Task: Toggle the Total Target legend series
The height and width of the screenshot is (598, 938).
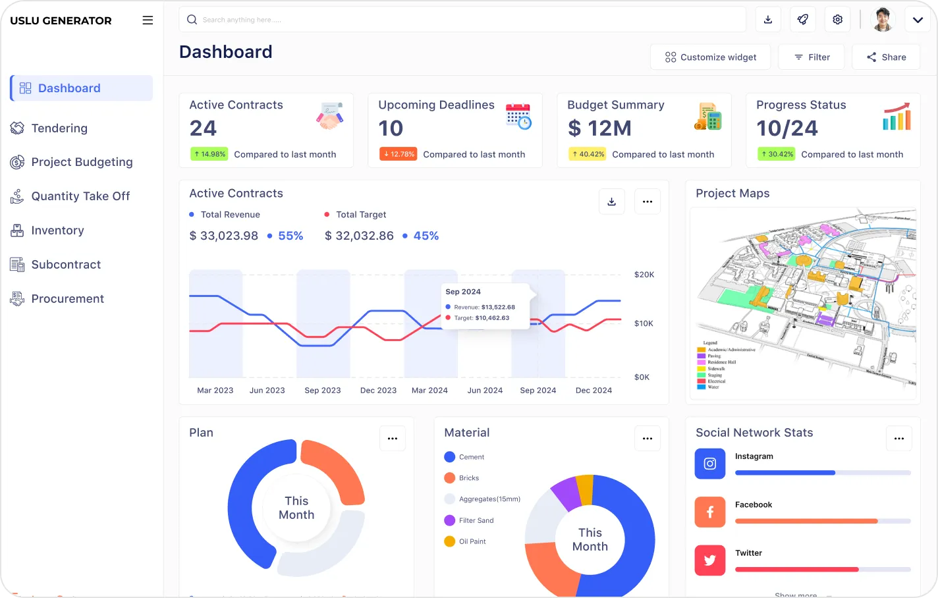Action: [356, 215]
